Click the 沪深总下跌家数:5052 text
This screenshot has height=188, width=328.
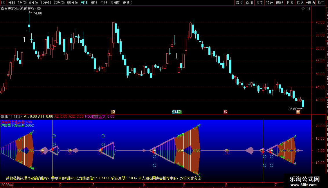(17, 126)
